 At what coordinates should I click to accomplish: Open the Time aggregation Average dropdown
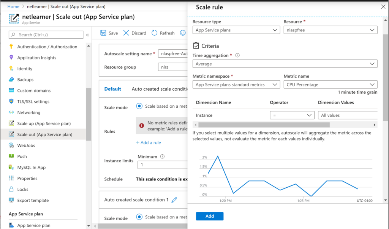(x=285, y=64)
